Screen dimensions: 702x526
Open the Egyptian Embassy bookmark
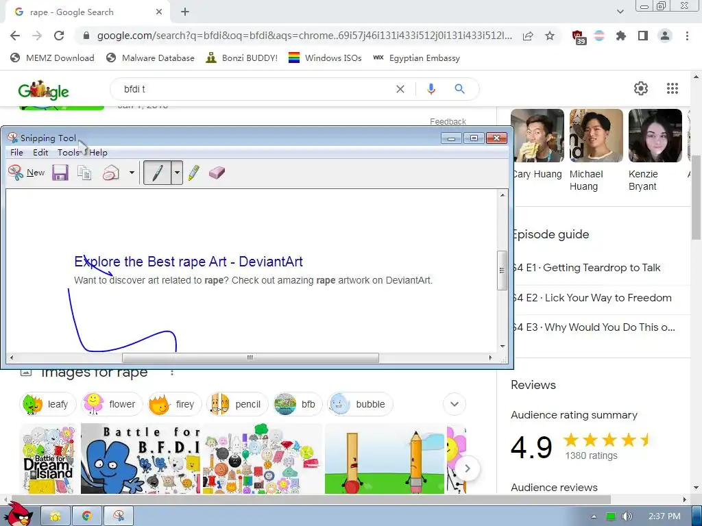416,58
